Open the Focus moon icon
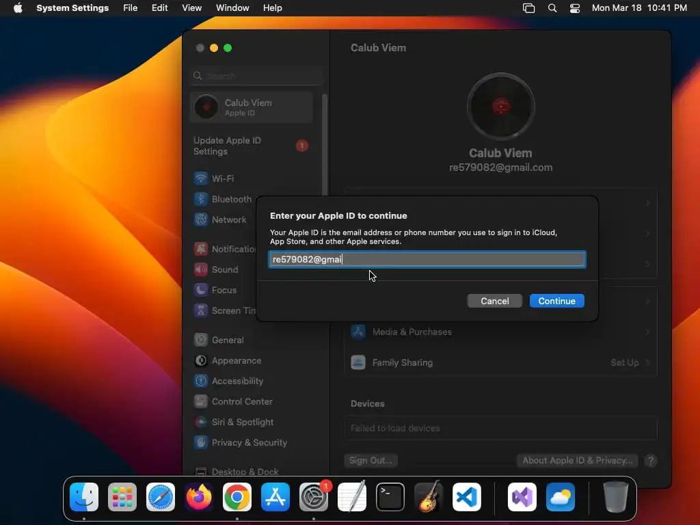 tap(201, 290)
